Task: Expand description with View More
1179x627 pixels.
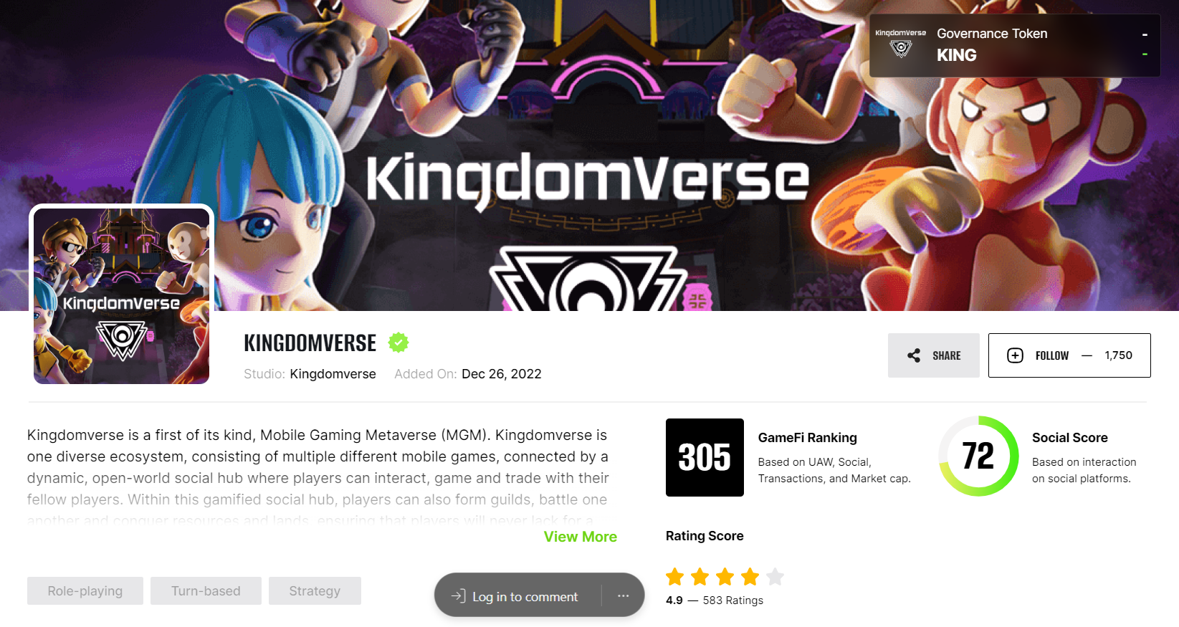Action: point(580,537)
